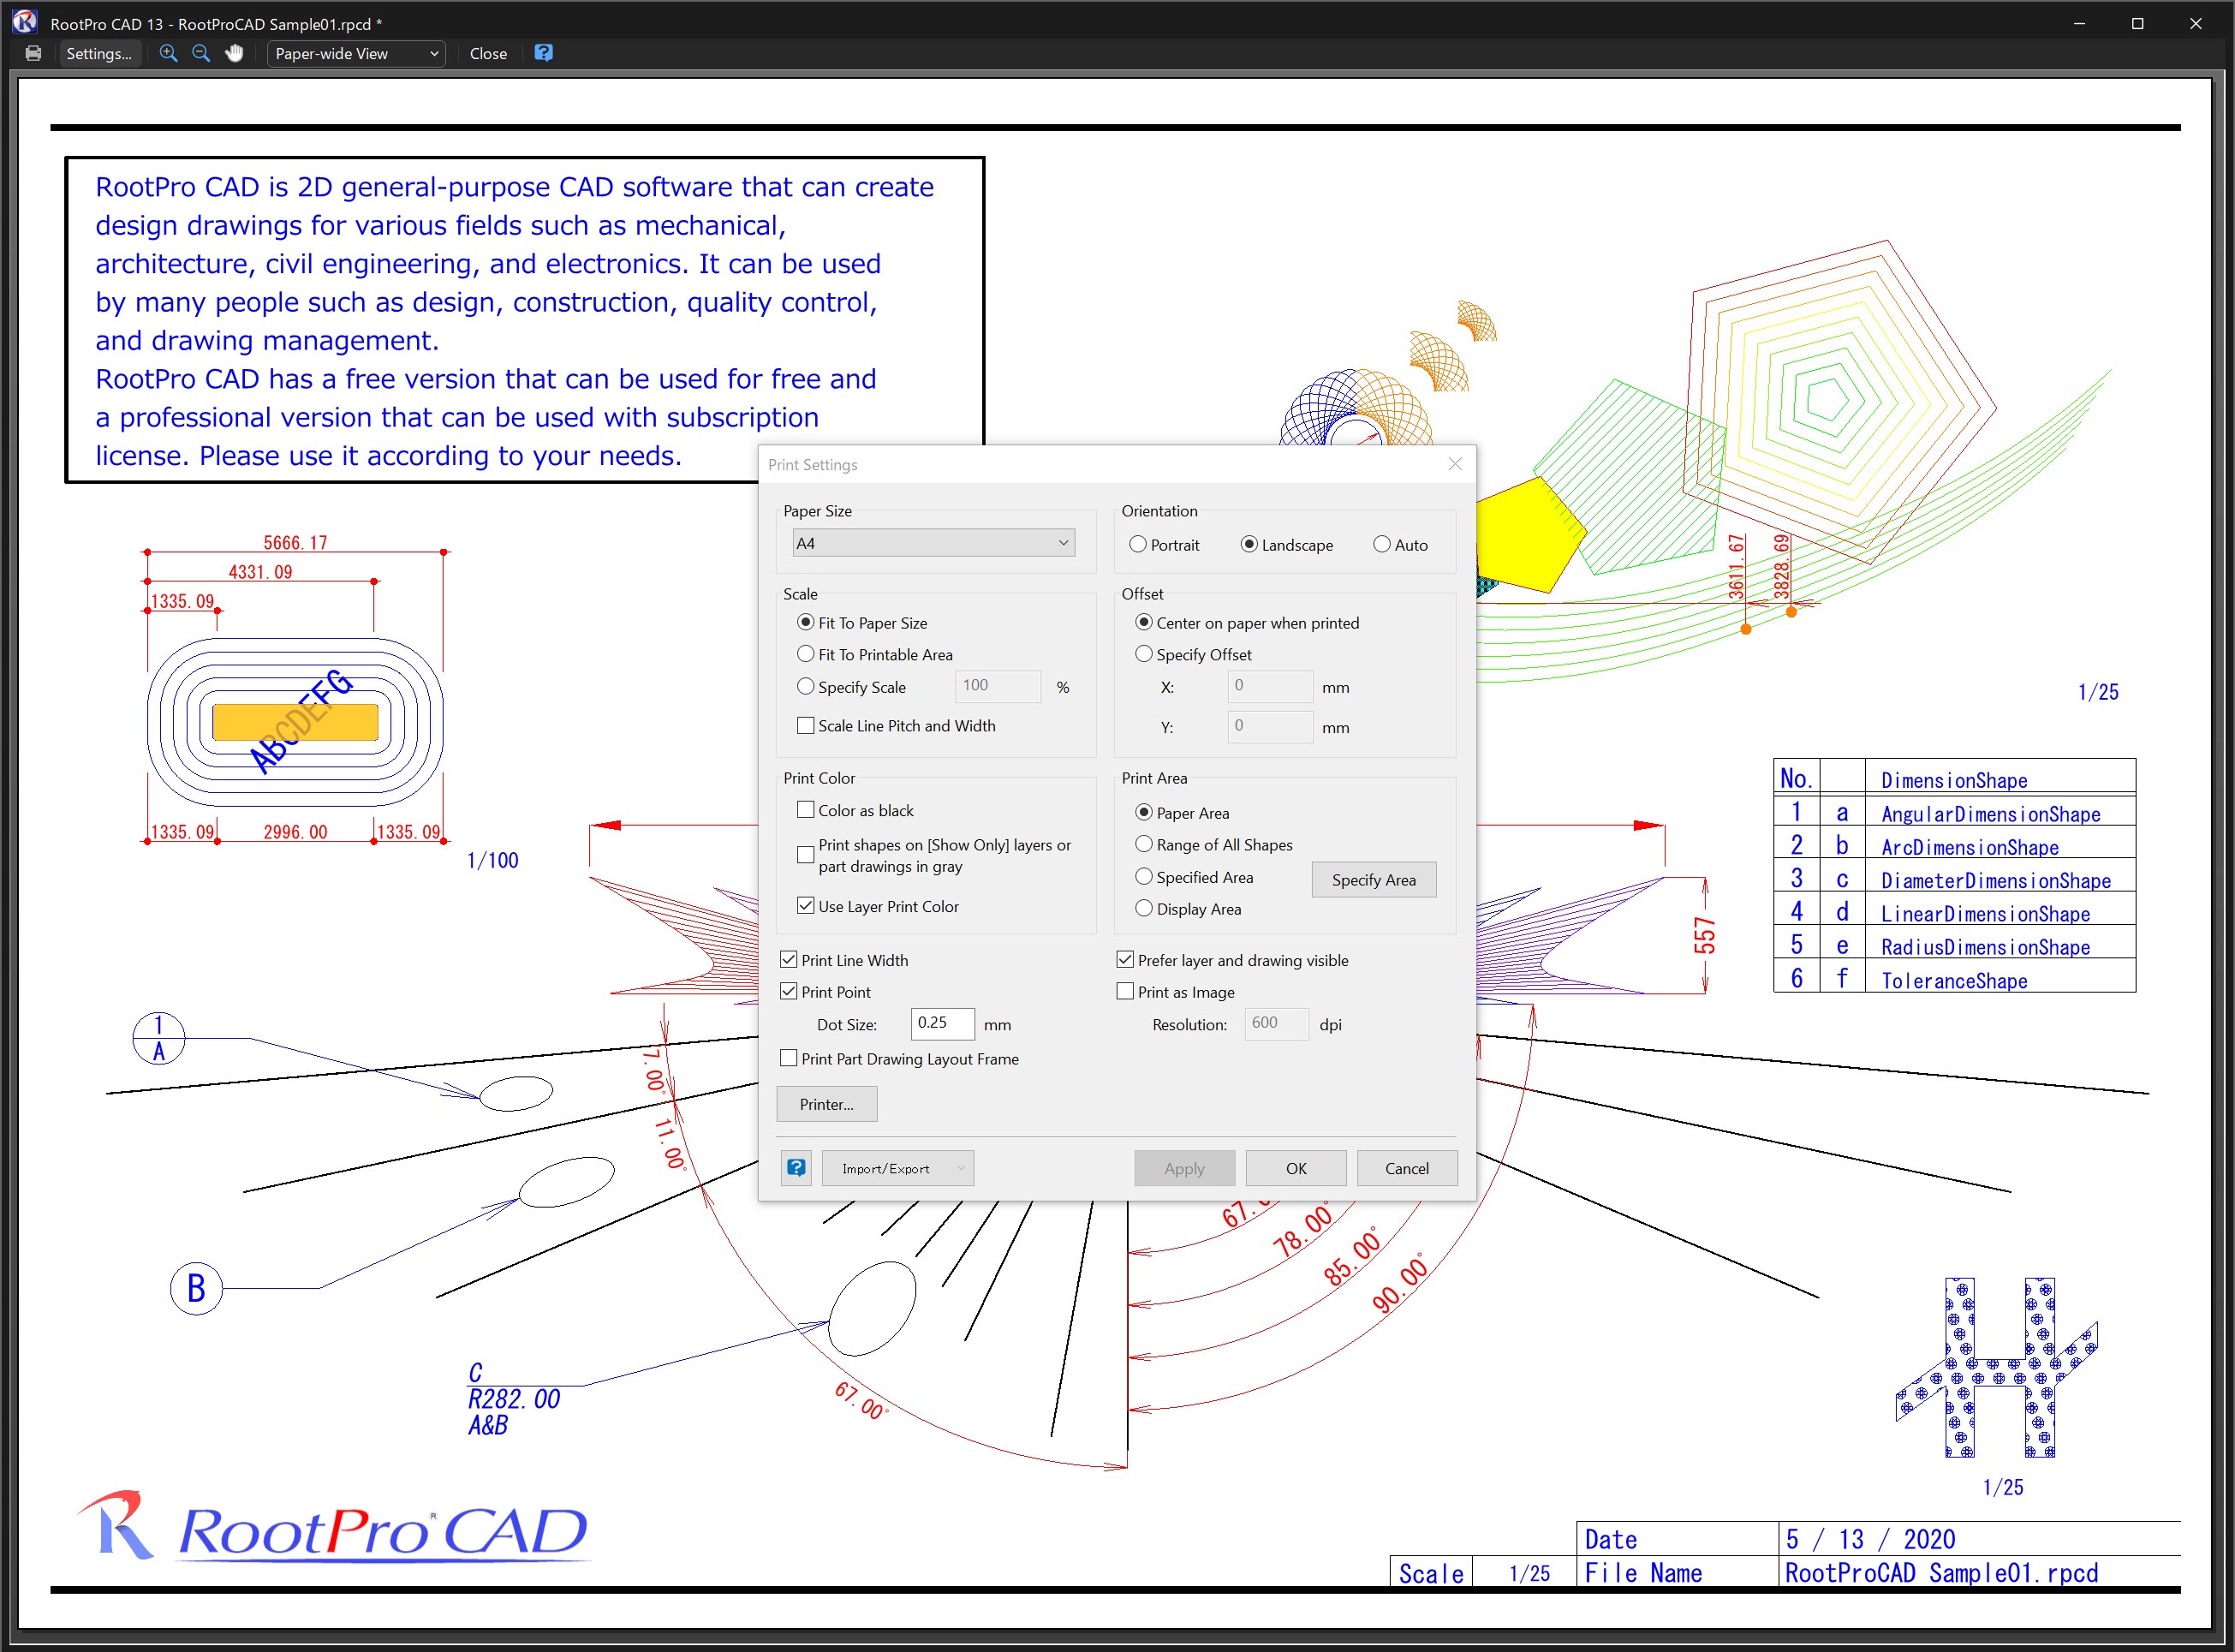The height and width of the screenshot is (1652, 2235).
Task: Select Landscape orientation
Action: pos(1286,545)
